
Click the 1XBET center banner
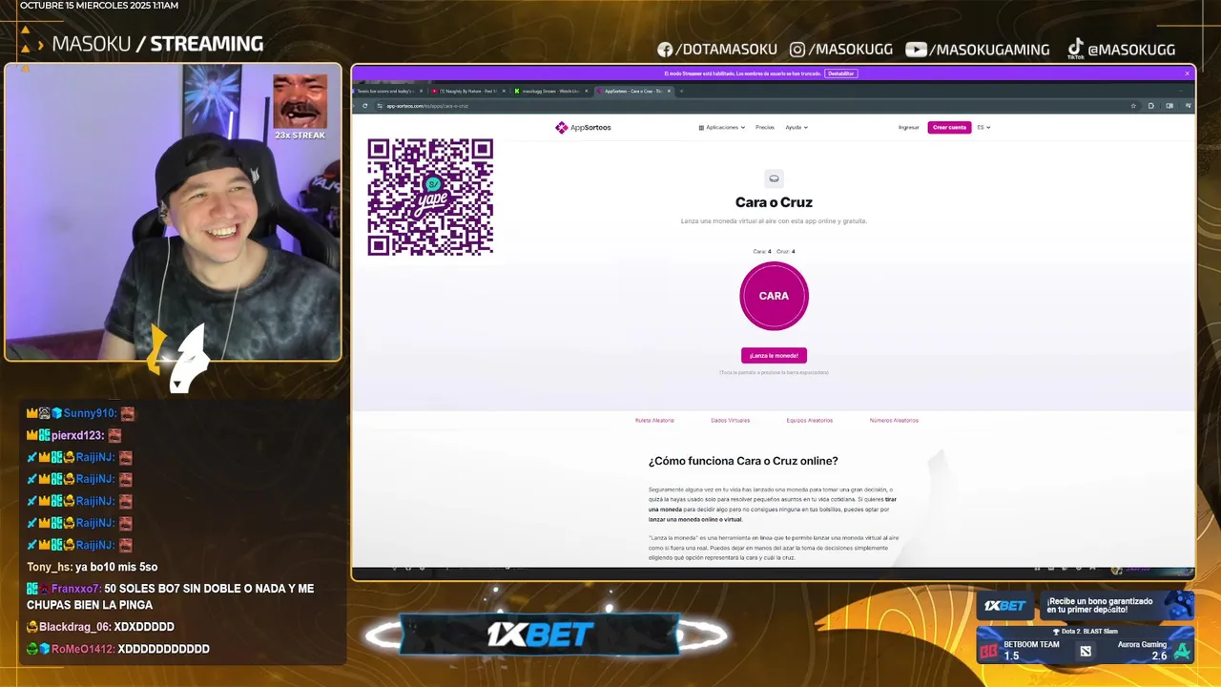(x=541, y=635)
